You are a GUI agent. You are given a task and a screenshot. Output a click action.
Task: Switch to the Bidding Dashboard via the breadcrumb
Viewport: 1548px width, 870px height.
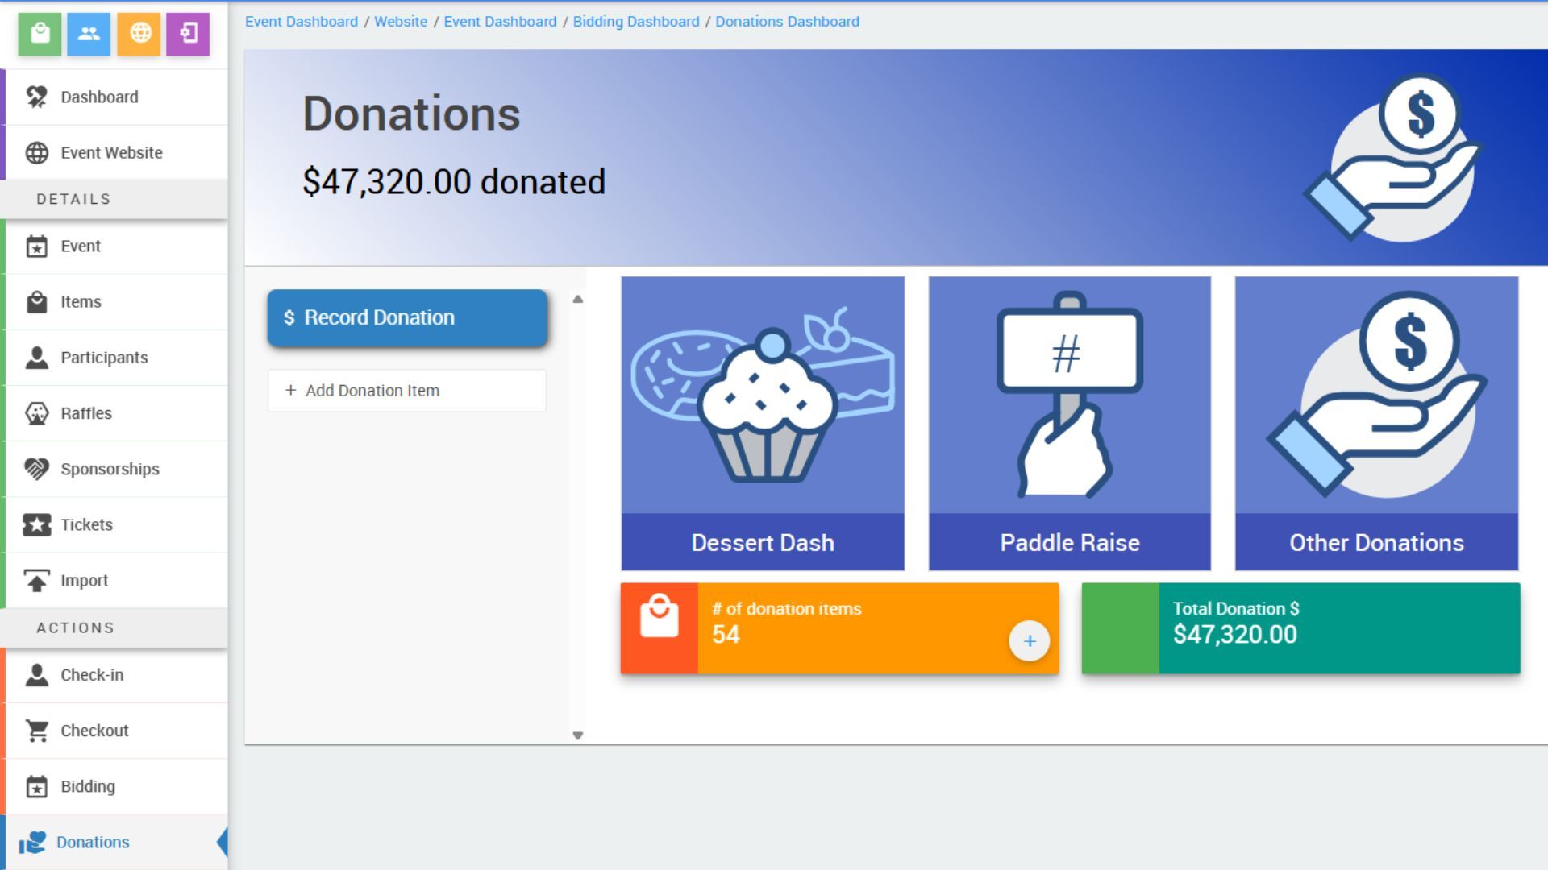(x=635, y=22)
